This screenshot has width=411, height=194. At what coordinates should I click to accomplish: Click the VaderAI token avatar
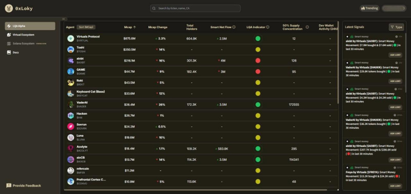click(x=70, y=105)
